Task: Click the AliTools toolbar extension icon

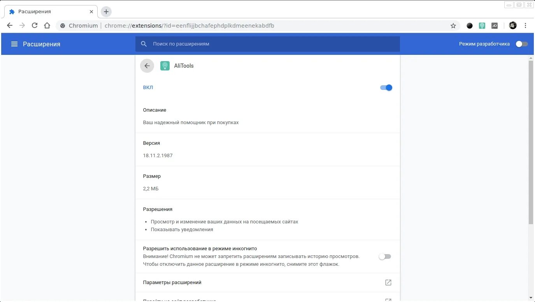Action: click(482, 26)
